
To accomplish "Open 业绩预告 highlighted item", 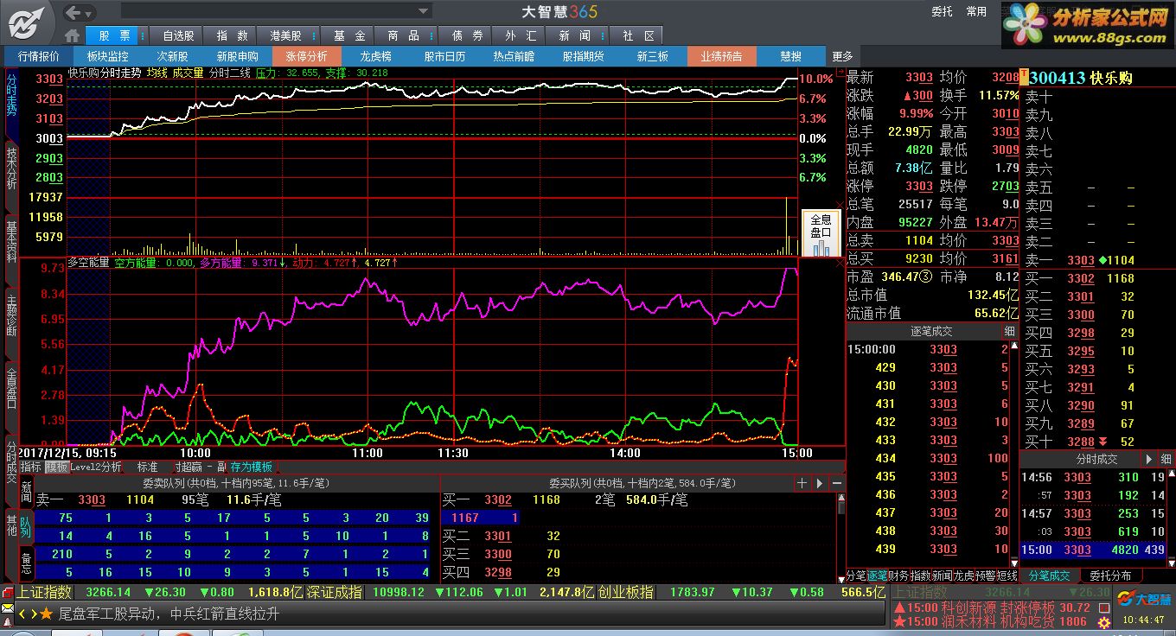I will 721,56.
